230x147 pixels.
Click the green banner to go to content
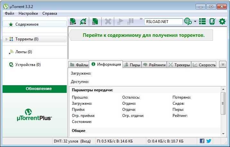pyautogui.click(x=141, y=35)
